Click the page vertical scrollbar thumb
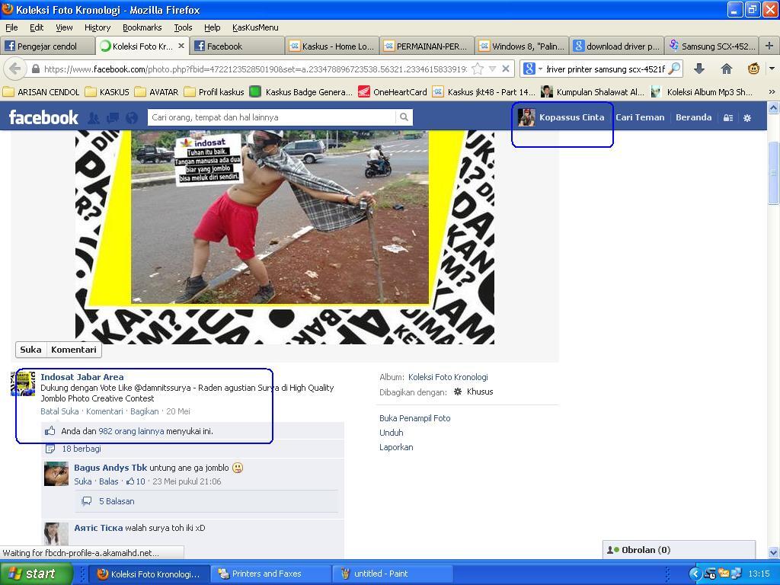 (773, 173)
